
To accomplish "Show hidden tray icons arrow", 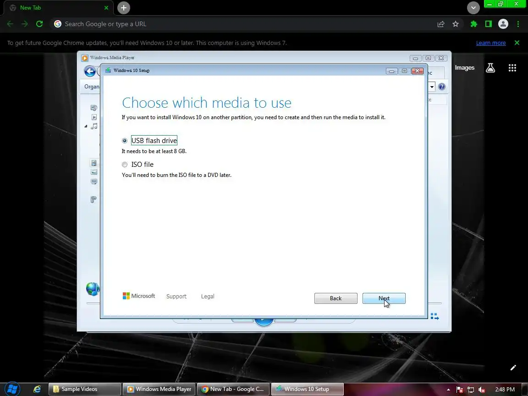I will pyautogui.click(x=448, y=390).
